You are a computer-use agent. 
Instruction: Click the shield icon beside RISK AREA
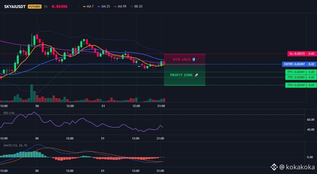tap(194, 59)
